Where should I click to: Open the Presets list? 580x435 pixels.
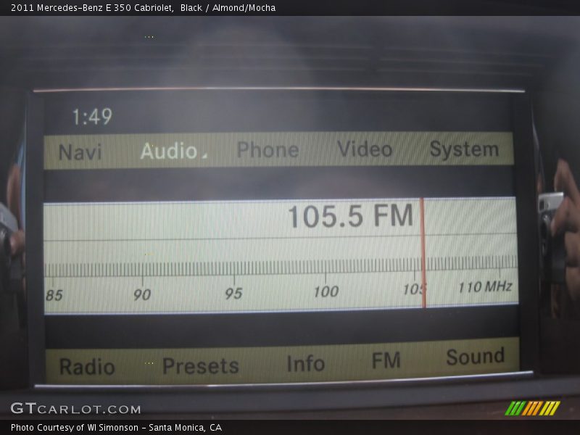(200, 366)
